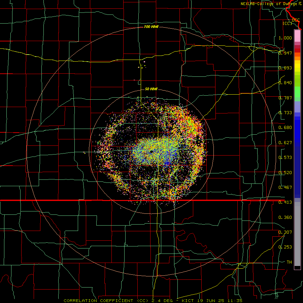
Task: Select the 0.253 legend value
Action: 285,247
